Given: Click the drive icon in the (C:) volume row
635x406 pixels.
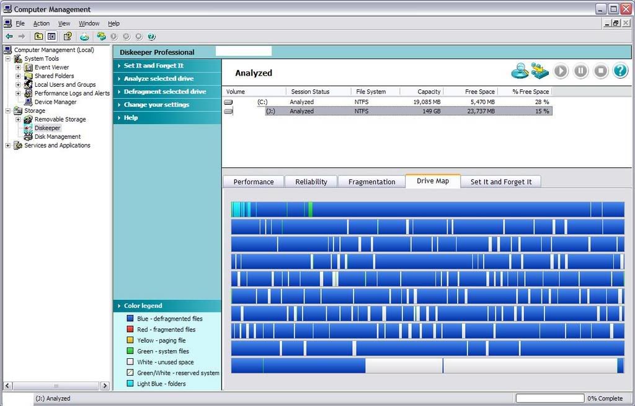Looking at the screenshot, I should pyautogui.click(x=228, y=102).
